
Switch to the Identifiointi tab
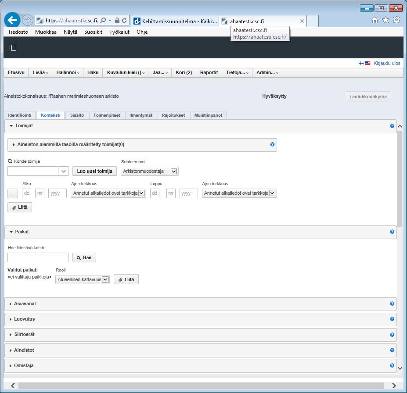[x=20, y=115]
